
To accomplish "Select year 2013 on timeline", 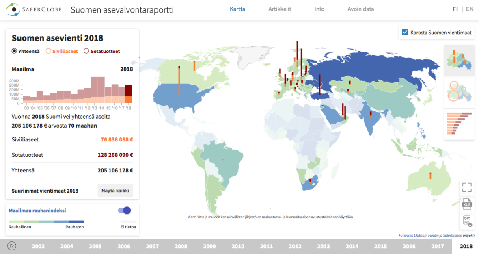I will click(323, 246).
